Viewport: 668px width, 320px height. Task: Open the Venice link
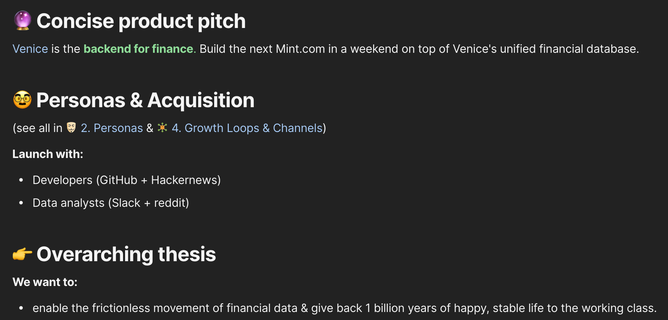pos(30,49)
